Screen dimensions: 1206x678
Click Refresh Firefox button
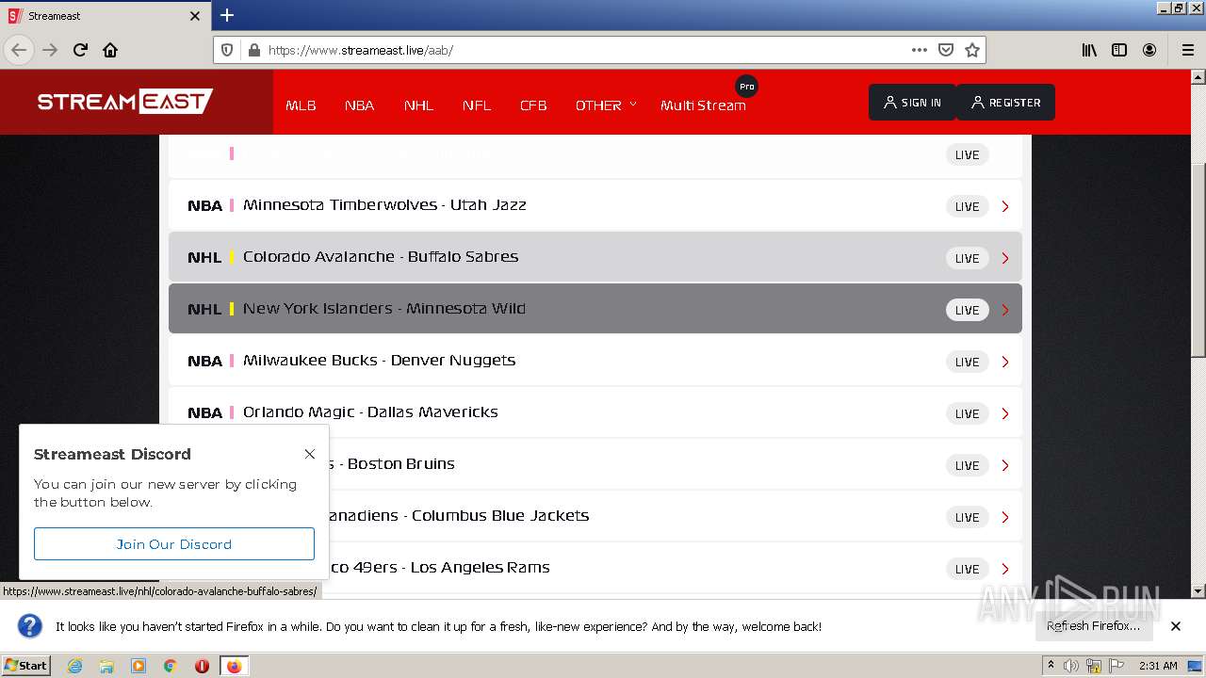(x=1093, y=626)
